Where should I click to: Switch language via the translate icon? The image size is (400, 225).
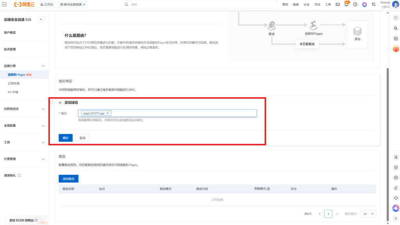374,5
